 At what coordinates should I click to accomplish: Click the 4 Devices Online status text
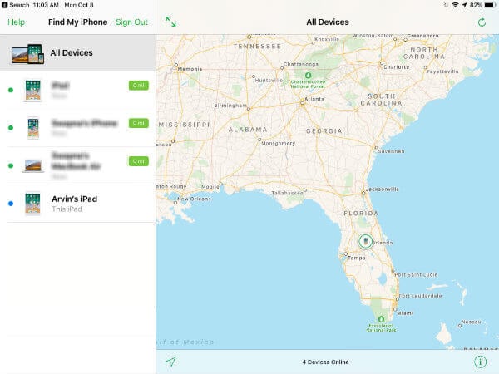325,362
